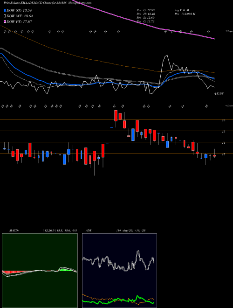Click the 48.98 value beside the white line
Screen dimensions: 233x308
click(219, 94)
